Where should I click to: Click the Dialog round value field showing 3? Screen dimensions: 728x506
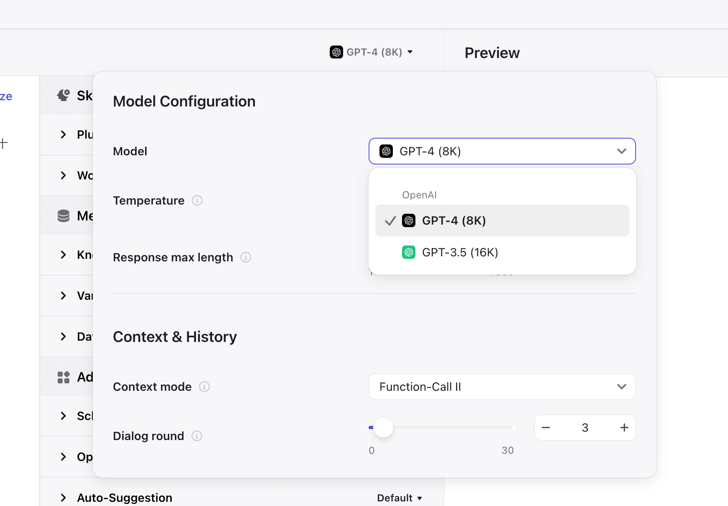pyautogui.click(x=585, y=428)
